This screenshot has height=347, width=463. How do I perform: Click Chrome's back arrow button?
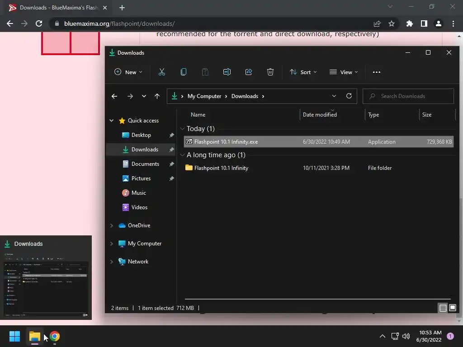click(x=10, y=23)
